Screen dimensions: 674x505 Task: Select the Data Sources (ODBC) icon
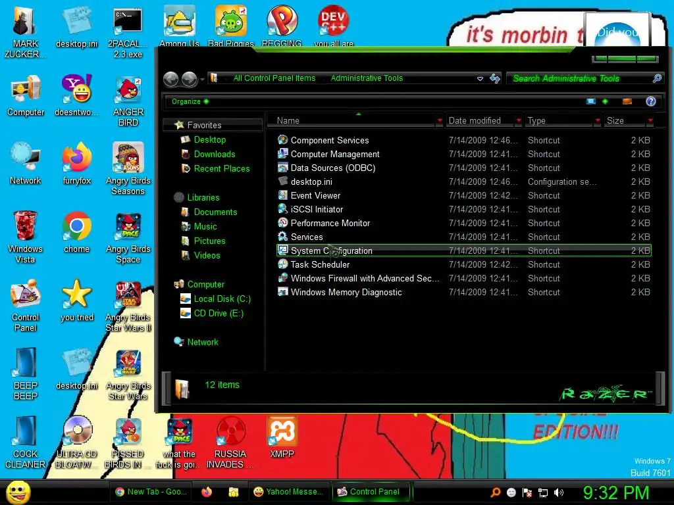[282, 168]
